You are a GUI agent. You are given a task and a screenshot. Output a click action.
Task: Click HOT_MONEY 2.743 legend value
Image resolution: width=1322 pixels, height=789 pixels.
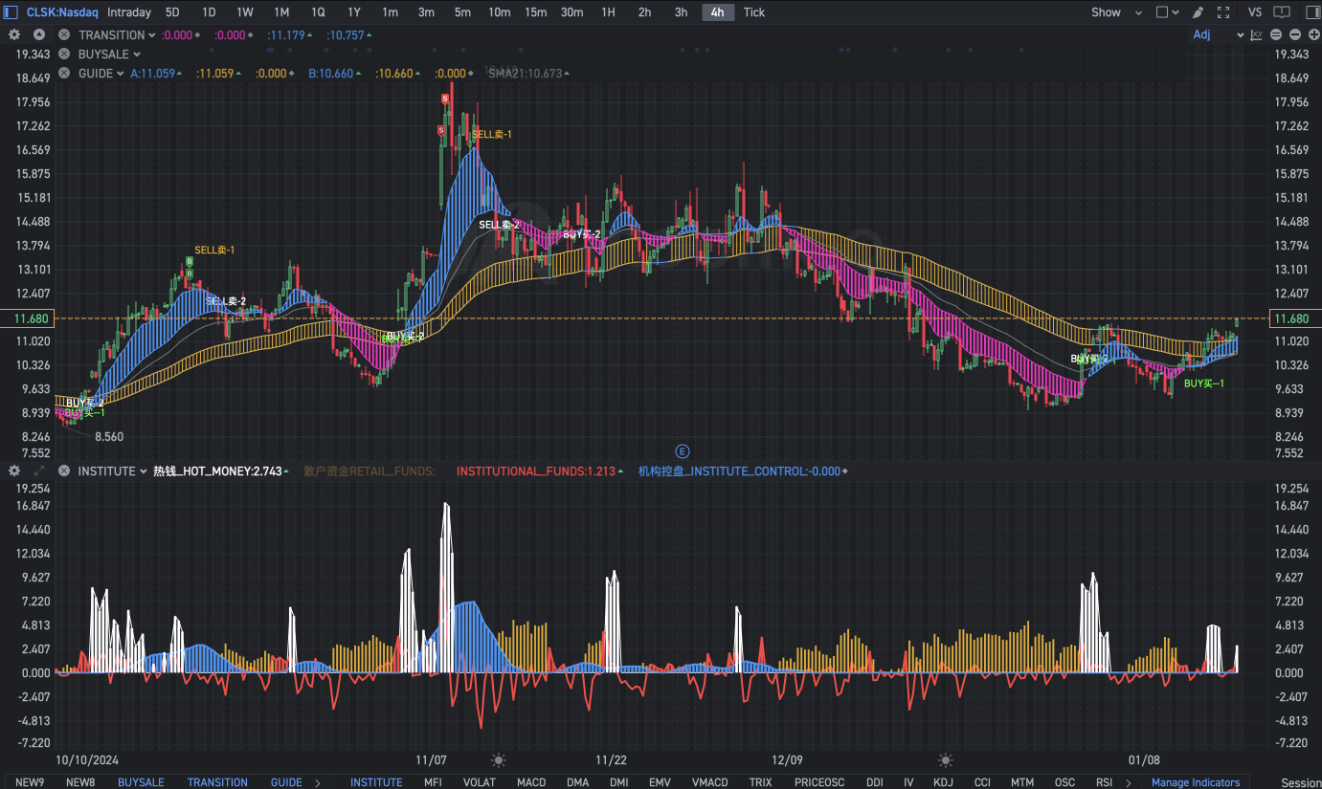pos(217,471)
